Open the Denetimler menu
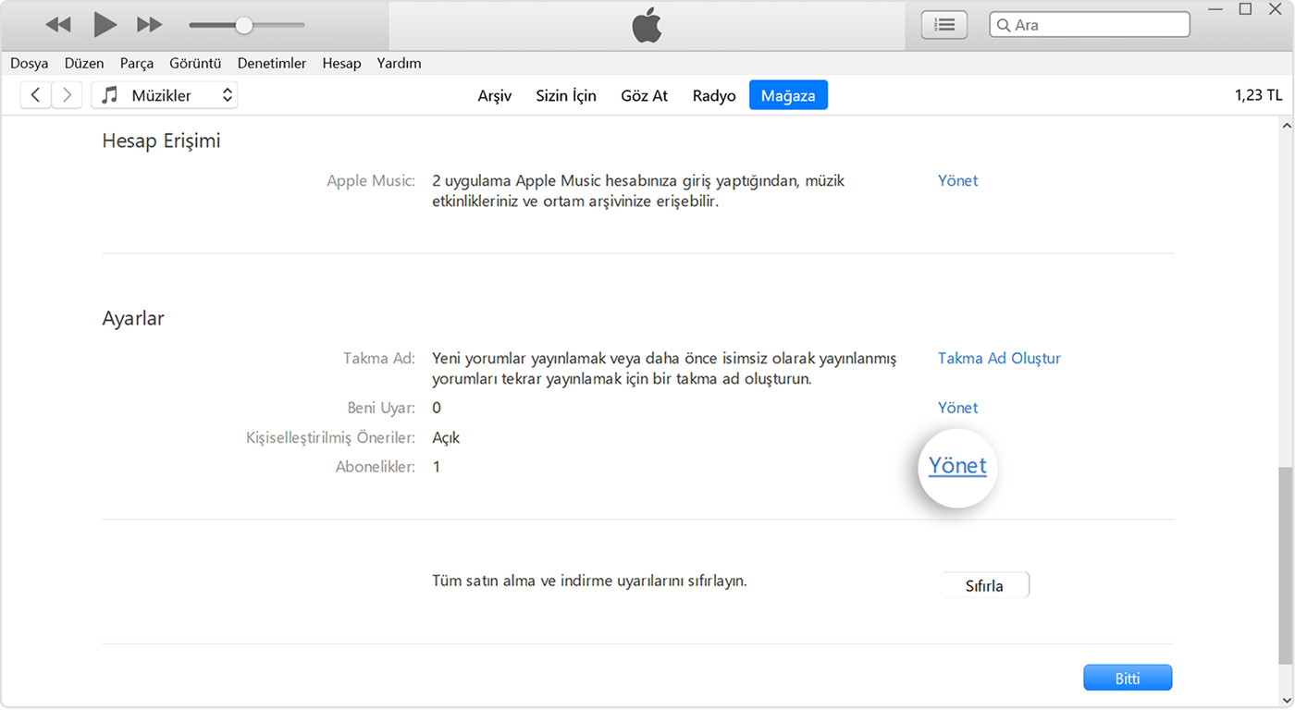1295x710 pixels. pos(272,63)
